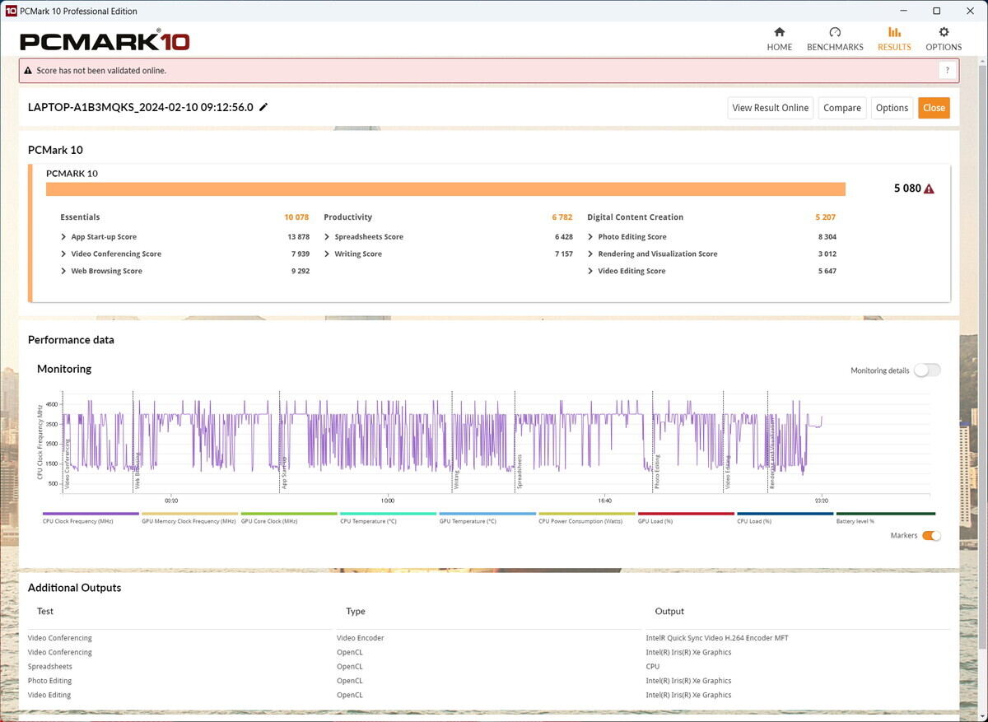The height and width of the screenshot is (722, 988).
Task: Click the Spreadsheets marker in the chart
Action: pos(520,473)
